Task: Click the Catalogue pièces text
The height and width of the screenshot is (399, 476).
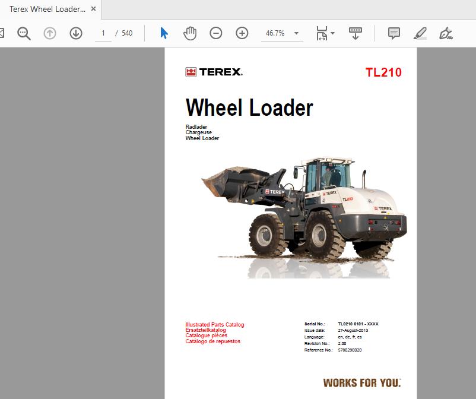Action: pos(206,335)
